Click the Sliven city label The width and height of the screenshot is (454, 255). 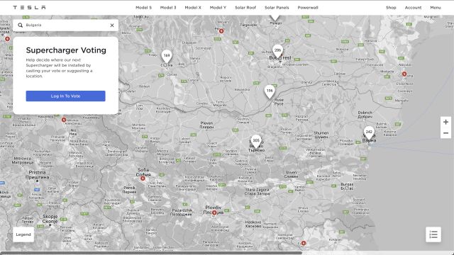pos(291,174)
